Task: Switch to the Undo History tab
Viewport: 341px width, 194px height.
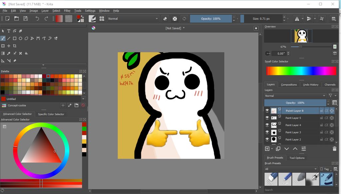Action: (311, 84)
